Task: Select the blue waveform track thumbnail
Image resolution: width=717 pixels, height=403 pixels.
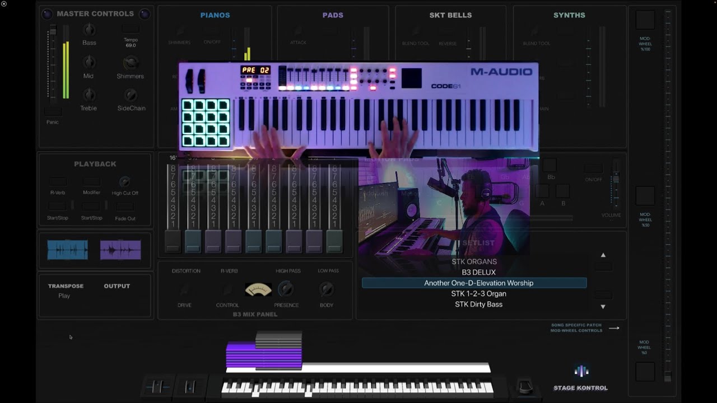Action: click(x=68, y=250)
